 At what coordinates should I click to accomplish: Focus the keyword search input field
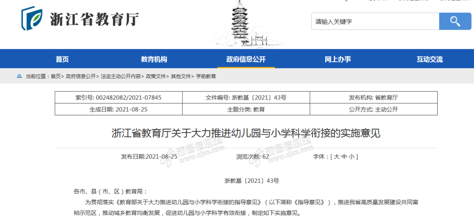(x=375, y=21)
